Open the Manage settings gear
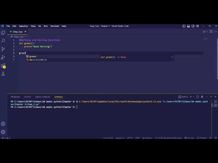This screenshot has height=163, width=218. pos(3,132)
